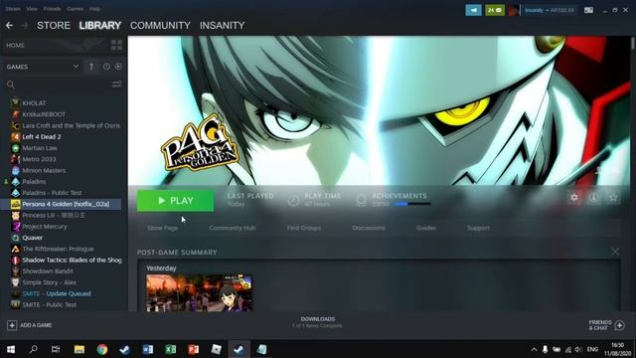Click the Steam back navigation arrow
This screenshot has height=358, width=636.
9,25
